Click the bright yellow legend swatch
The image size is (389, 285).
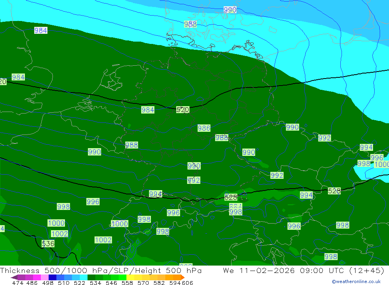(x=130, y=277)
